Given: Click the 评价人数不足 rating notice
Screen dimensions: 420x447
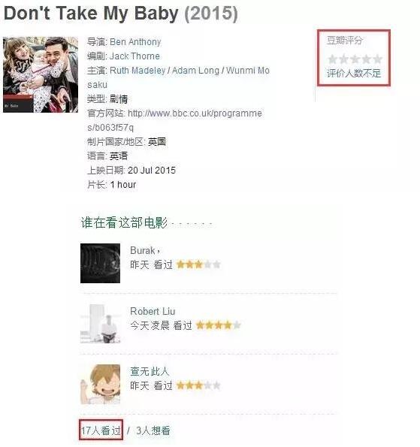Looking at the screenshot, I should 354,74.
